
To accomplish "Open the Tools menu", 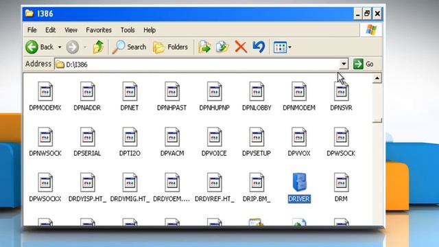I will coord(128,30).
